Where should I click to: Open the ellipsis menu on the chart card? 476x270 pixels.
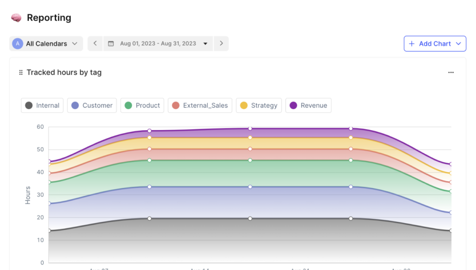[450, 72]
